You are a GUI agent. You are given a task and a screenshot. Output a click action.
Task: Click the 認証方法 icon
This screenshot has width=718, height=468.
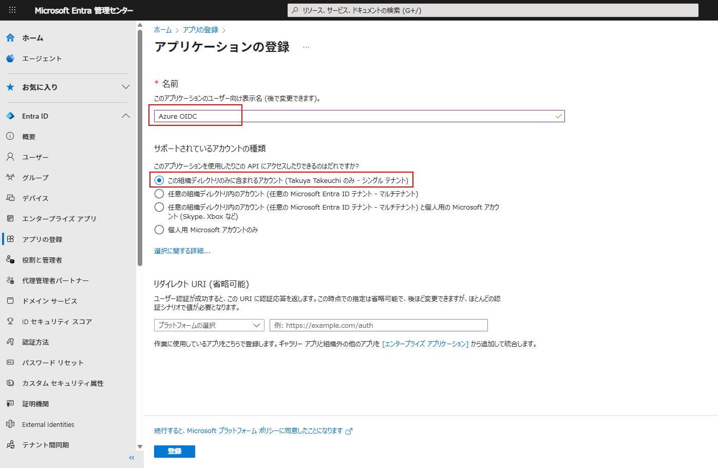(10, 342)
